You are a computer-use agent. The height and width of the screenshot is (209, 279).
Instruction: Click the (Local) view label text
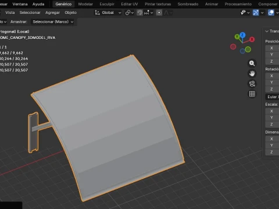23,31
